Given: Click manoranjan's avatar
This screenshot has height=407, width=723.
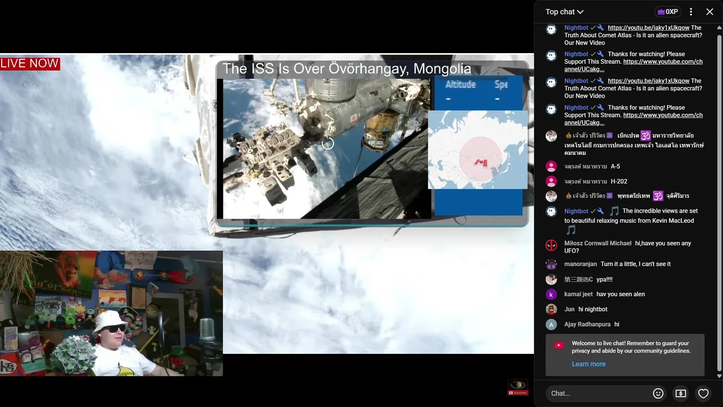Looking at the screenshot, I should point(551,264).
